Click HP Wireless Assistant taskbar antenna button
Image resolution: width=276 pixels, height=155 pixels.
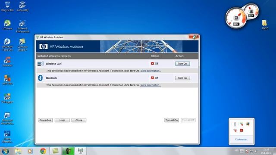pyautogui.click(x=81, y=151)
